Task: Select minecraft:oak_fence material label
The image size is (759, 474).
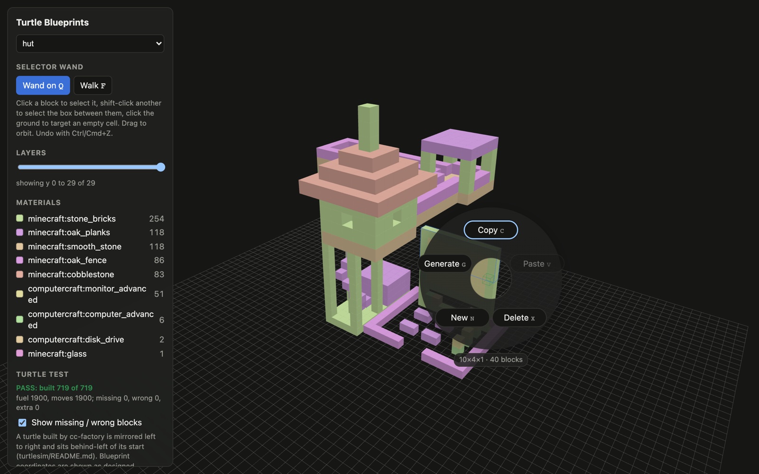Action: [67, 260]
